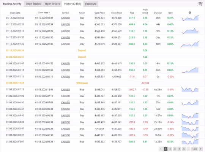Sort by Close date column arrow
The height and width of the screenshot is (152, 205).
pyautogui.click(x=49, y=13)
